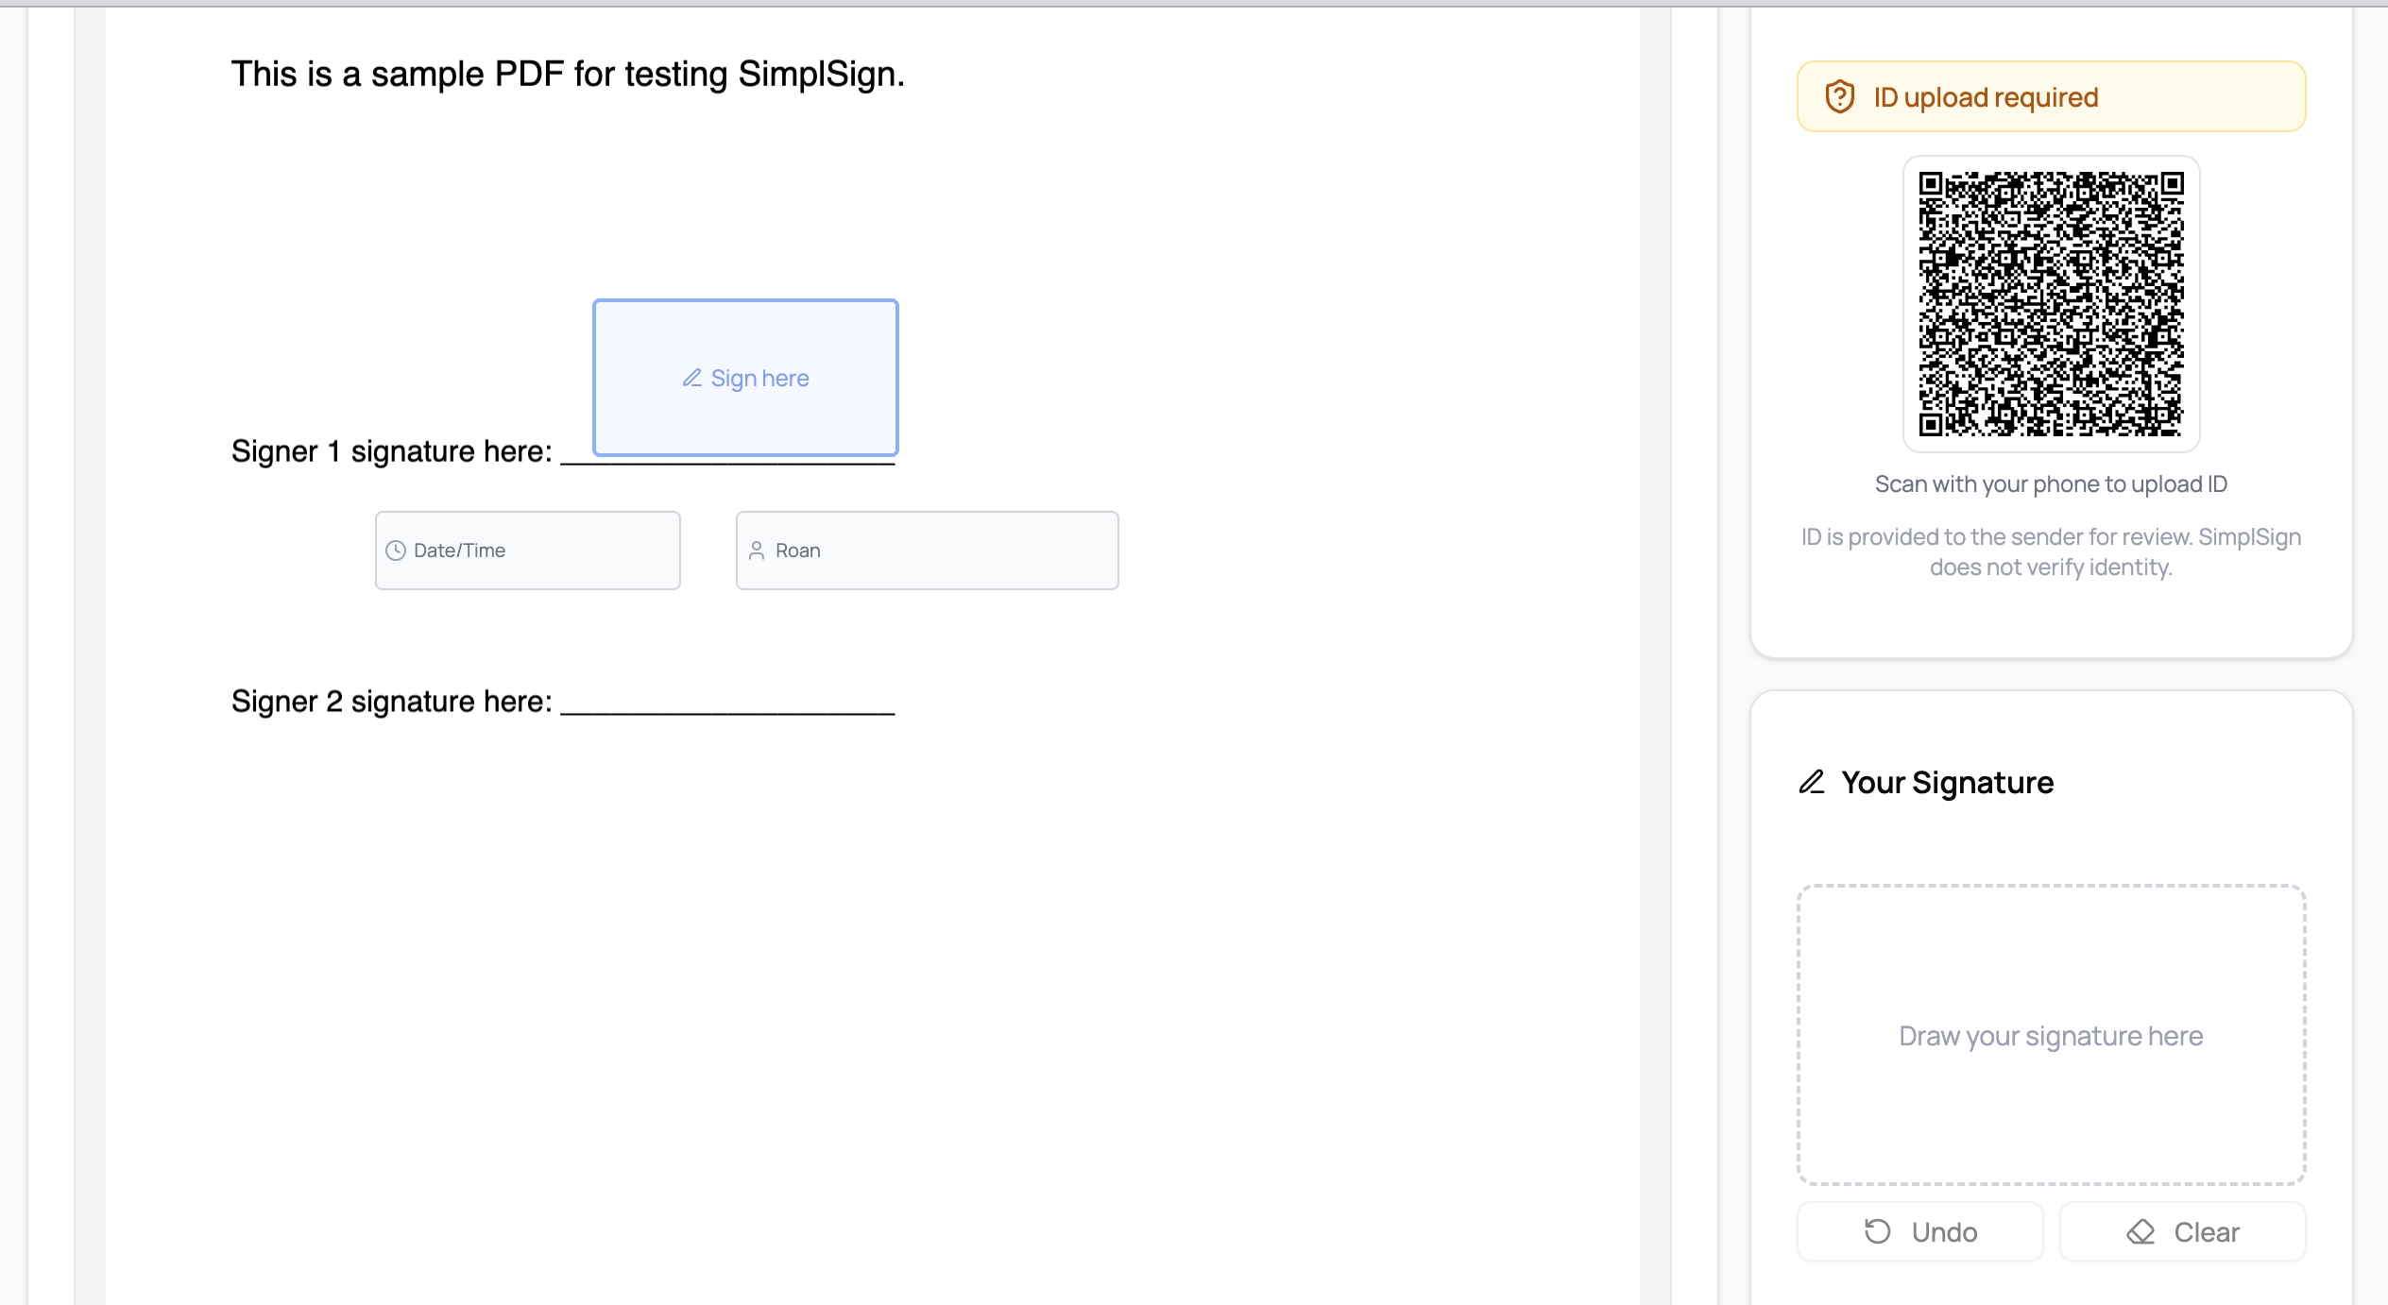Image resolution: width=2388 pixels, height=1305 pixels.
Task: Click the Date/Time input field
Action: coord(527,550)
